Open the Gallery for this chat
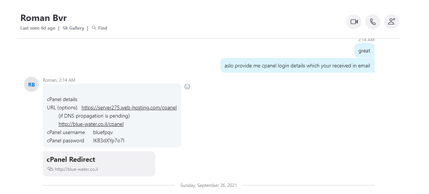This screenshot has height=194, width=429. click(x=74, y=28)
